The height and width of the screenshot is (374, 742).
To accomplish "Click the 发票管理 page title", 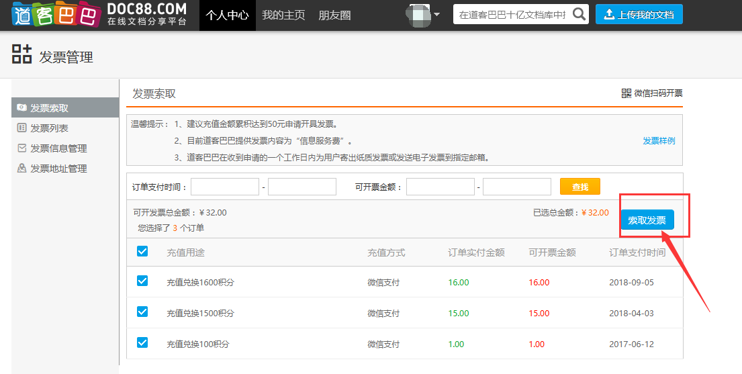I will tap(66, 57).
